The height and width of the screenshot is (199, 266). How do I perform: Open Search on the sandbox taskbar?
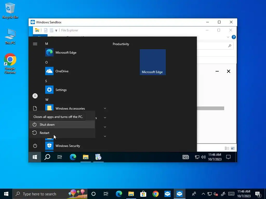tap(47, 157)
